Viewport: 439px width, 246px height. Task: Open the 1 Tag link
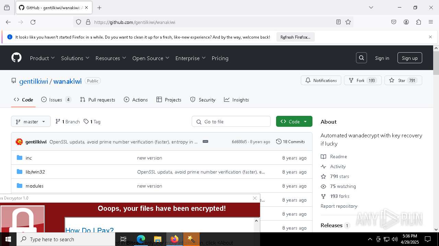pos(92,122)
